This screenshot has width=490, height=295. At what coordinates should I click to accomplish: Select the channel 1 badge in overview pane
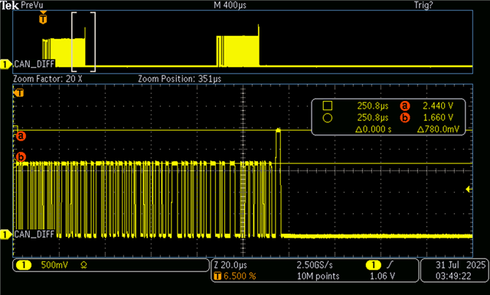tap(5, 64)
